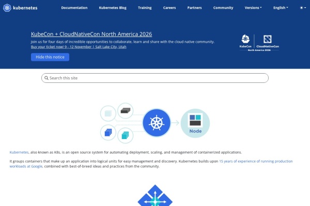
Task: Open KubeCon + CloudNativeCon North America 2026 link
Action: tap(91, 34)
